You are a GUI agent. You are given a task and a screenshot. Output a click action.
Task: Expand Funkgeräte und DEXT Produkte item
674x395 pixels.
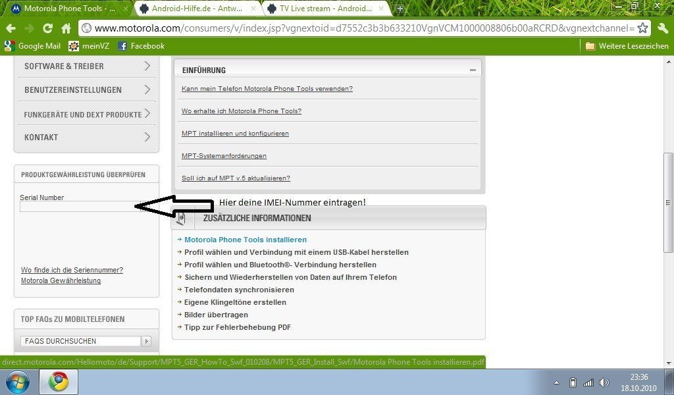(x=86, y=114)
